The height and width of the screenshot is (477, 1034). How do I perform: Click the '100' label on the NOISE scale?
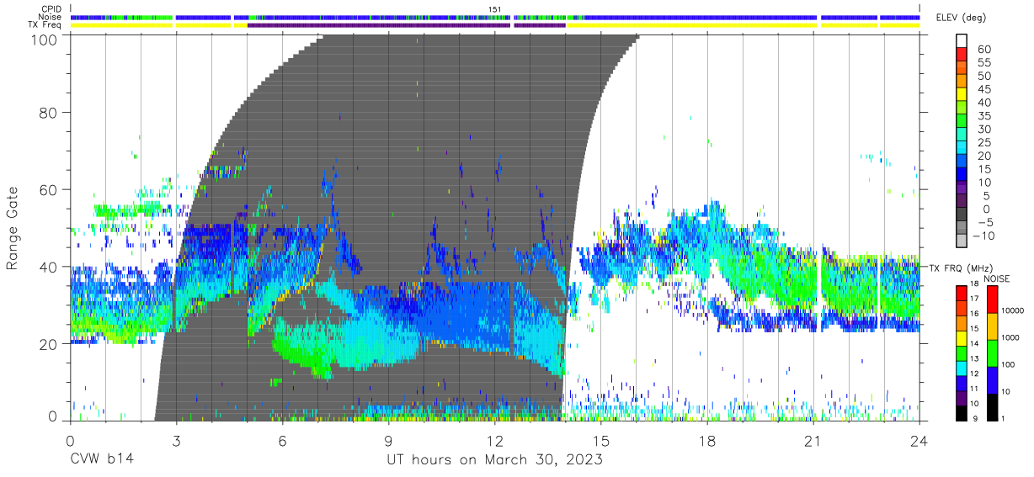pyautogui.click(x=1007, y=364)
